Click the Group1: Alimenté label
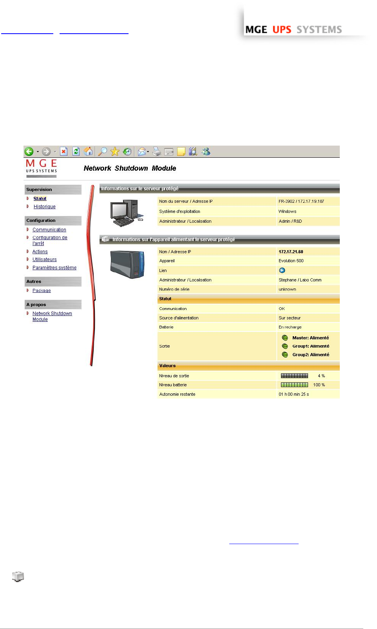Viewport: 377px width, 629px height. tap(311, 346)
